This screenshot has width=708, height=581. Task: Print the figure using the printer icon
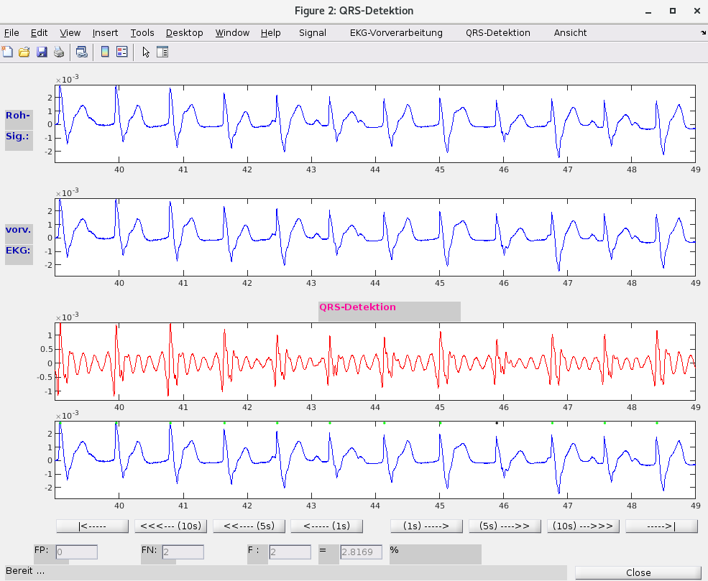59,52
